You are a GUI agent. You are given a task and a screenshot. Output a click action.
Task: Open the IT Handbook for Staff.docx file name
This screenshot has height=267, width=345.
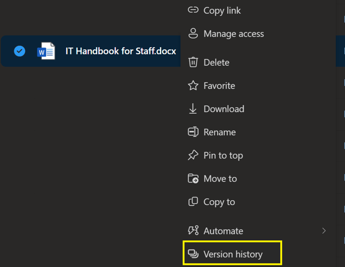120,51
